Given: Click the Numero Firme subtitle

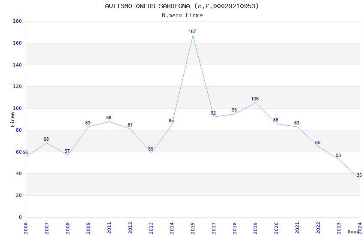Looking at the screenshot, I should tap(182, 15).
